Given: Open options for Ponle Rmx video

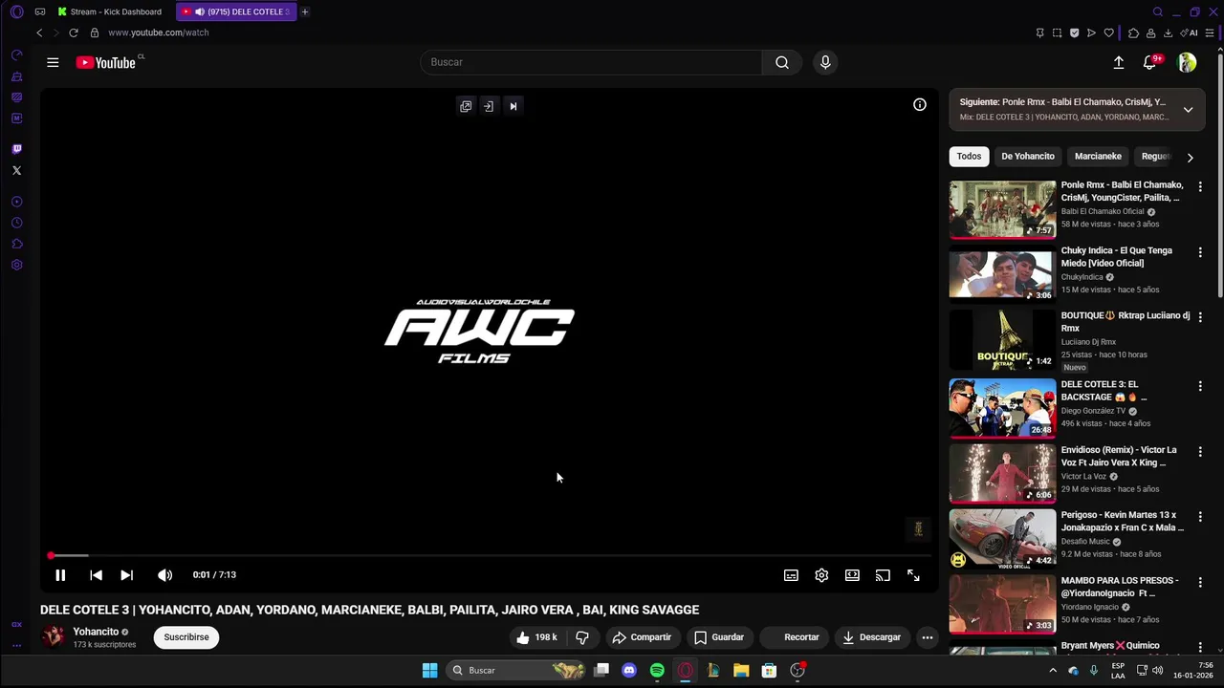Looking at the screenshot, I should click(x=1200, y=186).
